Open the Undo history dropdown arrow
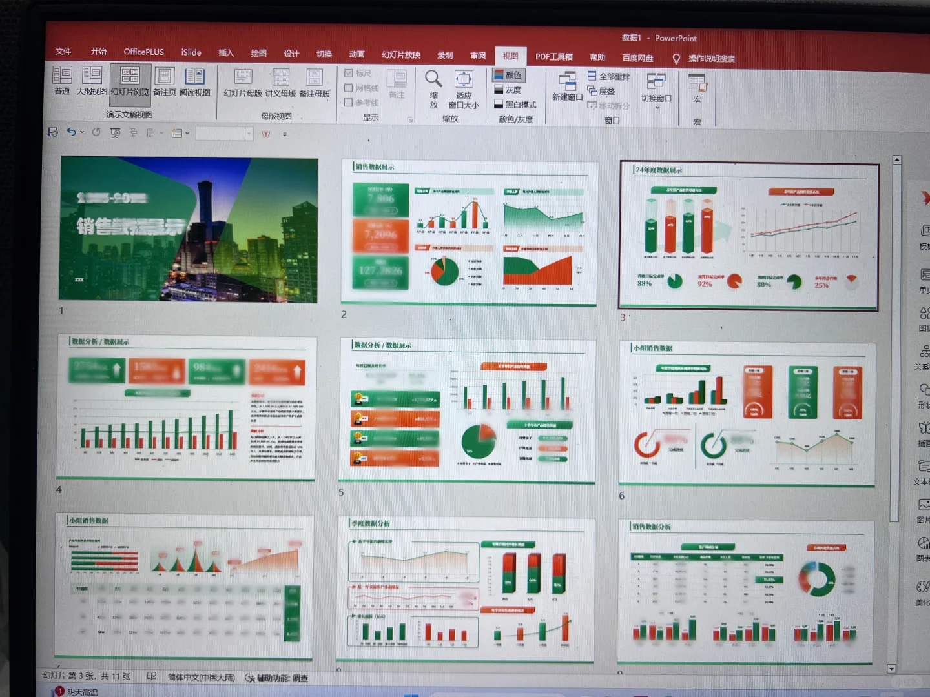The image size is (930, 697). tap(82, 132)
